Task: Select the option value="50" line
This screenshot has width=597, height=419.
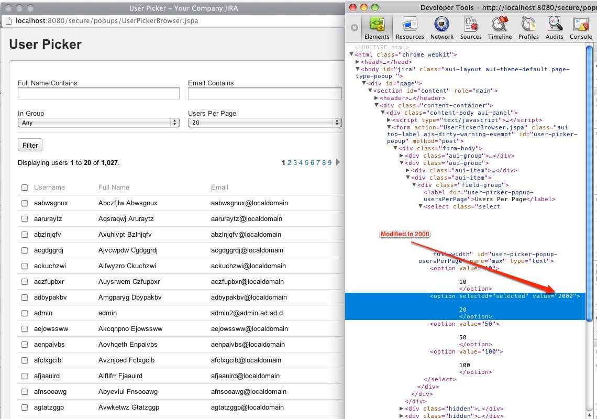Action: [465, 324]
